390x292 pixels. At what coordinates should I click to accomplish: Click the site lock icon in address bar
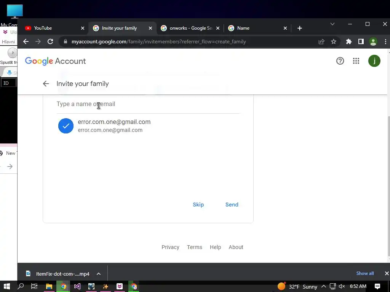click(66, 41)
